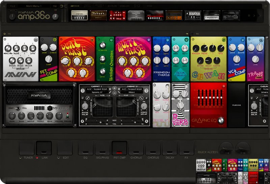Image resolution: width=270 pixels, height=184 pixels.
Task: Click the PEAK knob on the CE Wah pedal
Action: [204, 48]
